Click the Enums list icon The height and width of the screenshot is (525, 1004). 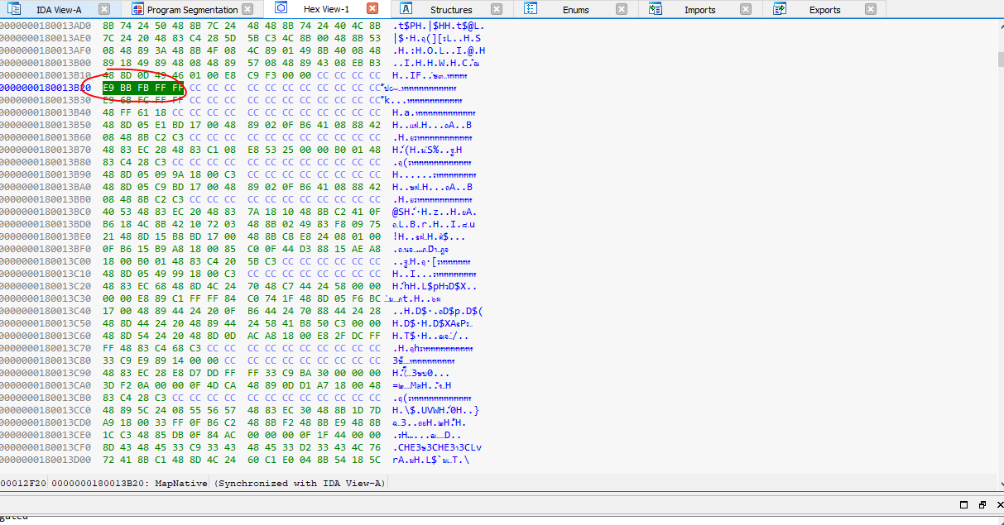click(x=530, y=9)
